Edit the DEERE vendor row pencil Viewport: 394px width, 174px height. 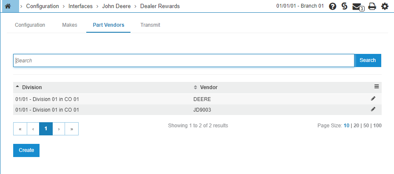(x=373, y=98)
